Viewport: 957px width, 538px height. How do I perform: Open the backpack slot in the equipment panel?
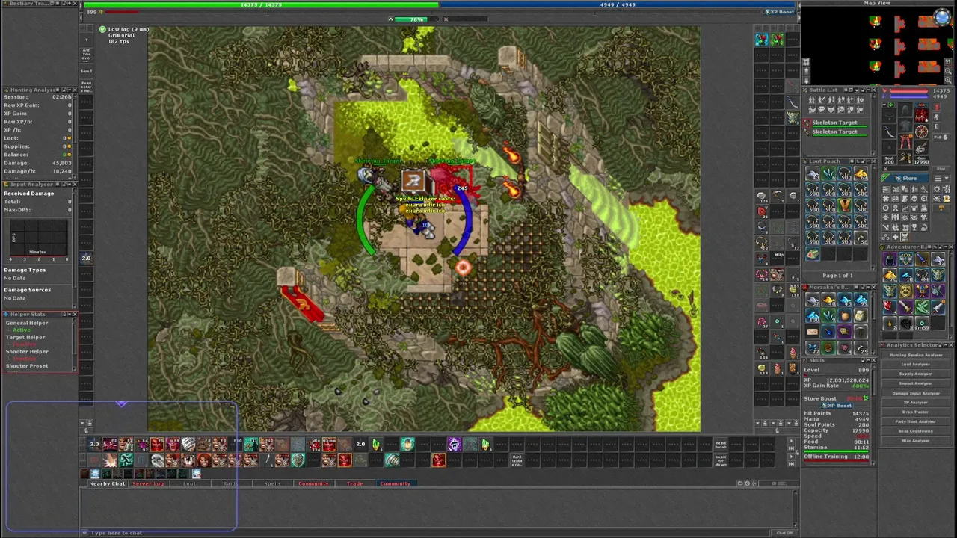point(921,116)
